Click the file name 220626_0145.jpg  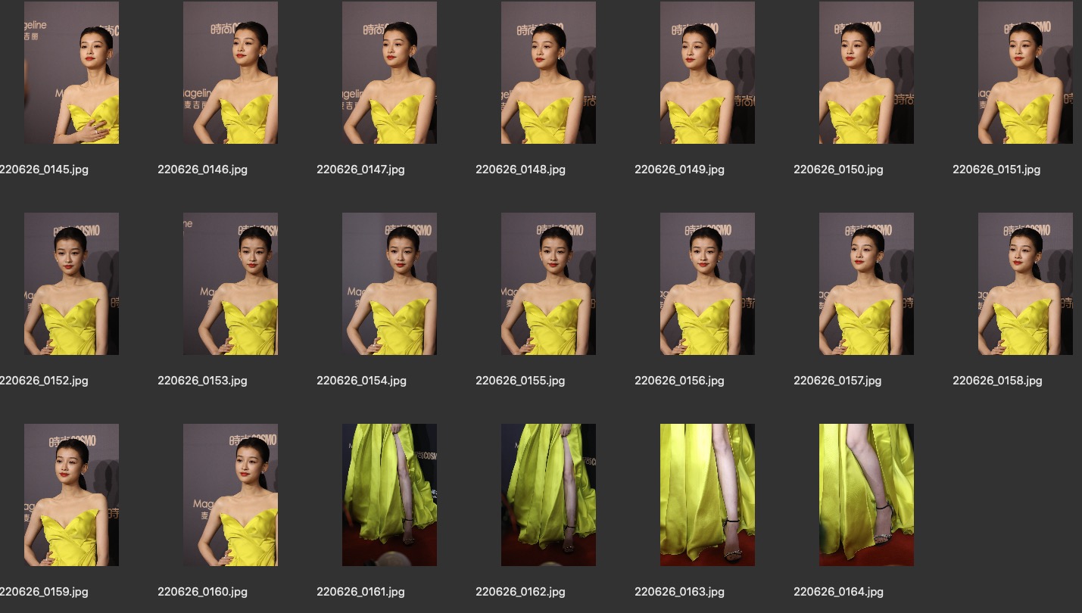click(44, 170)
